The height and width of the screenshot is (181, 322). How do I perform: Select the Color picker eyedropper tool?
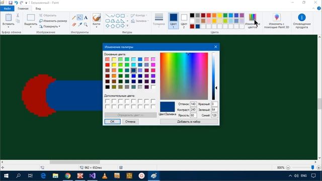coord(80,25)
